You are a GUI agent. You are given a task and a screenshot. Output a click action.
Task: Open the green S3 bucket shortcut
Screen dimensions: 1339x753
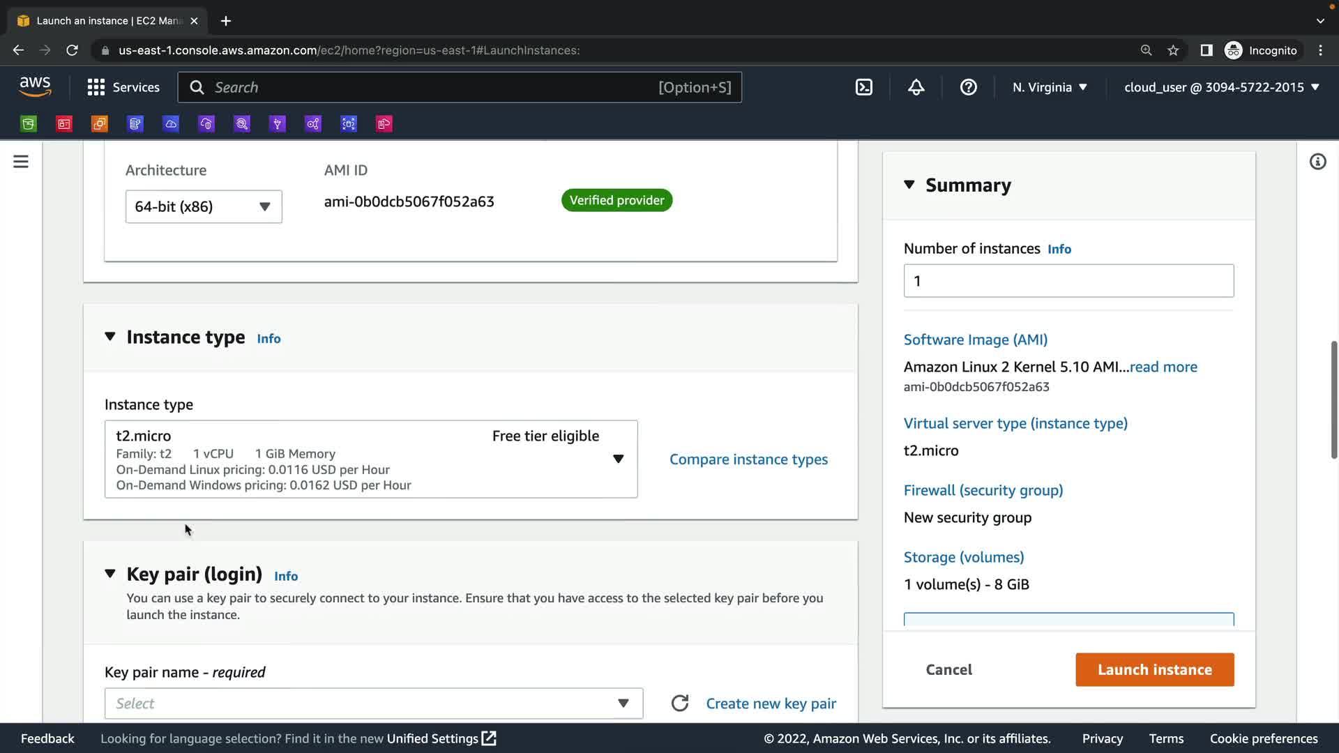[29, 124]
